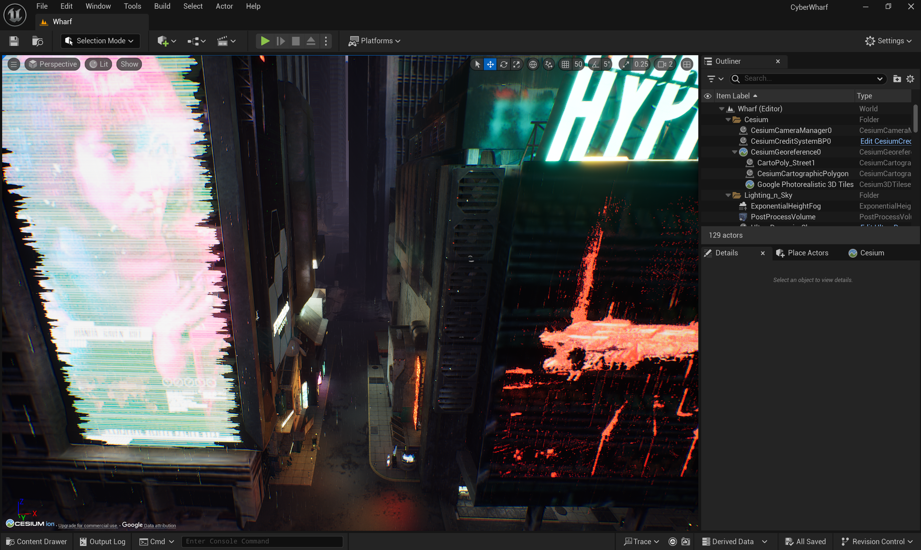The height and width of the screenshot is (550, 921).
Task: Open the Selection Mode dropdown
Action: point(100,41)
